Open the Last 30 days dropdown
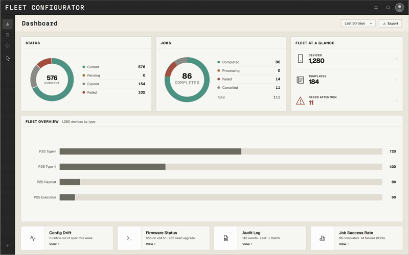The image size is (409, 255). (358, 23)
